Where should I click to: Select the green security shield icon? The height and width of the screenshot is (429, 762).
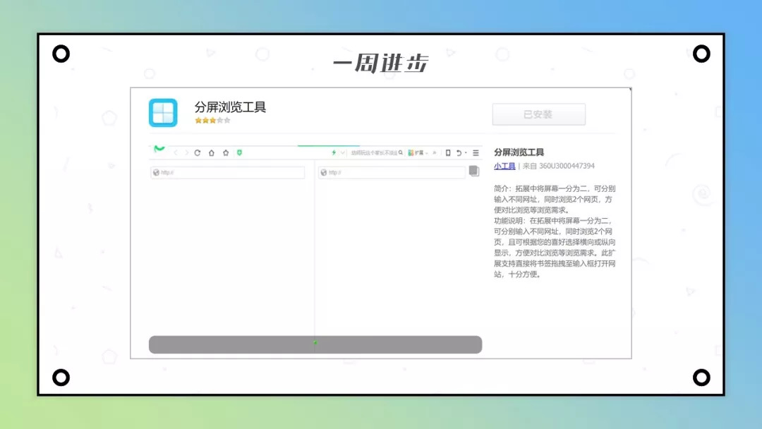(239, 154)
